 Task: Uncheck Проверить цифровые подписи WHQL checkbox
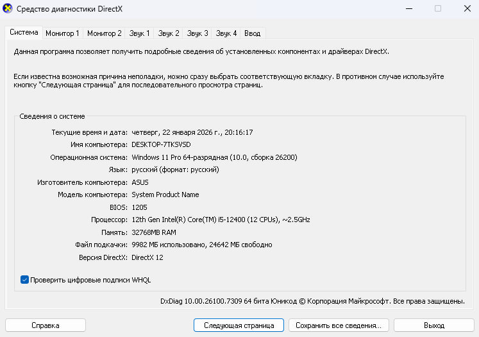click(x=25, y=279)
